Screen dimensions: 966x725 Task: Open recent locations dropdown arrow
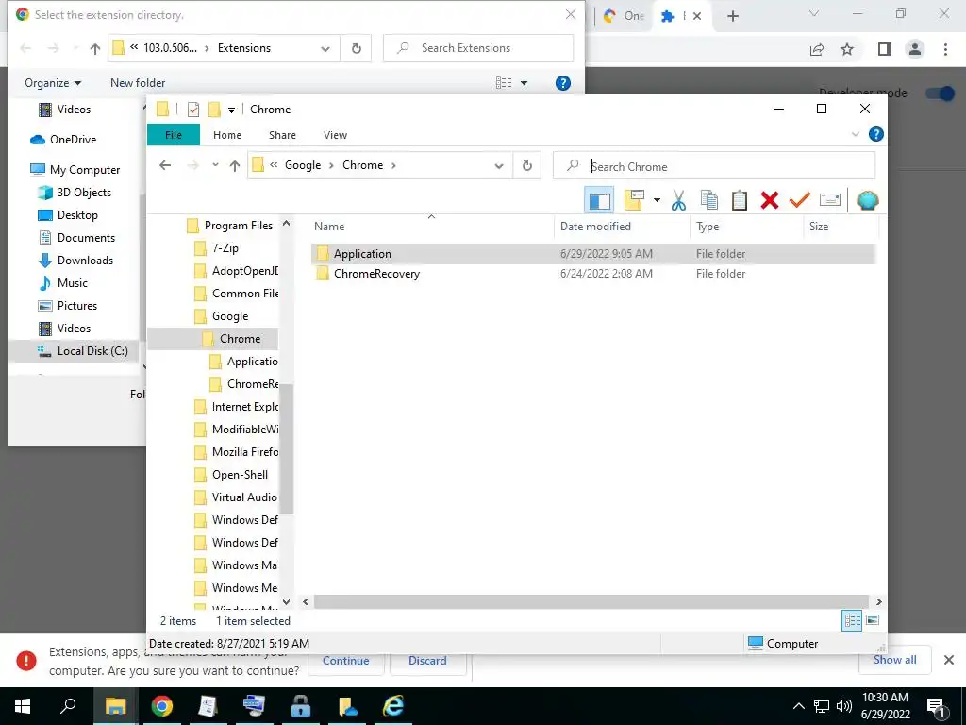tap(215, 165)
